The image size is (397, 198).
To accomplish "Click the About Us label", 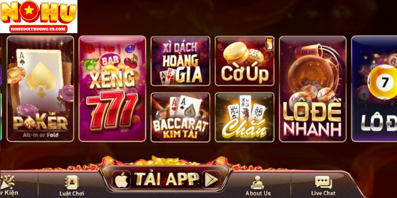I will [258, 194].
